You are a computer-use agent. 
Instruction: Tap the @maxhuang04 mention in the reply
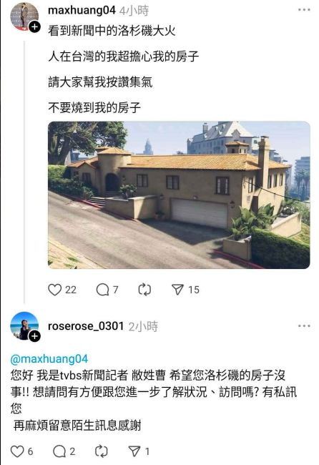(x=49, y=359)
